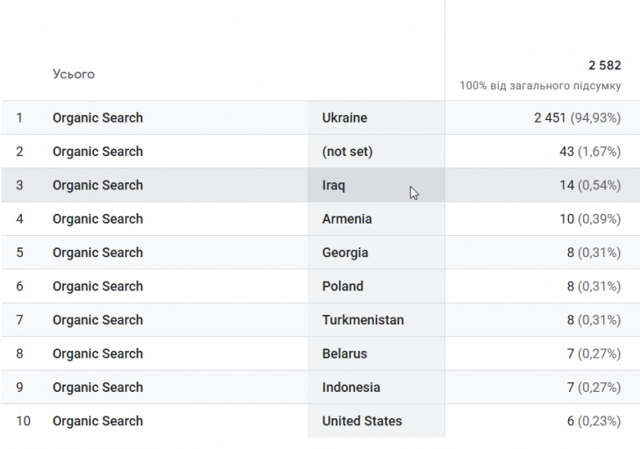Click Organic Search in row 10
640x449 pixels.
[98, 421]
